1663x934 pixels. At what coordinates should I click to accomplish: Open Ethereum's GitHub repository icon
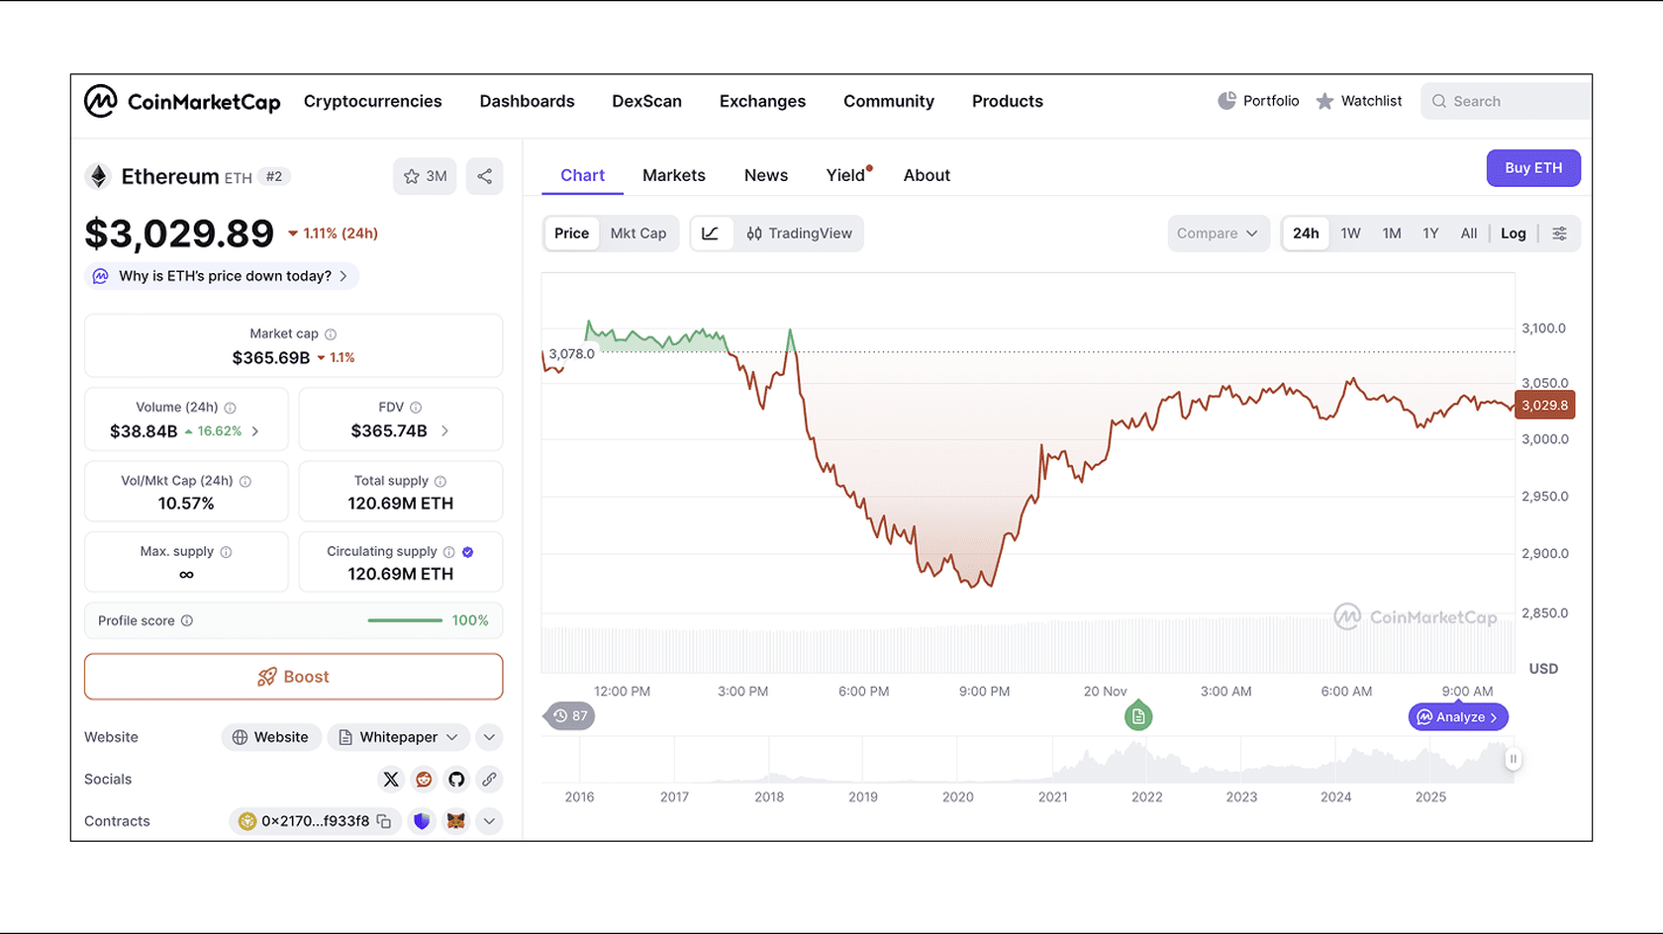pyautogui.click(x=456, y=780)
